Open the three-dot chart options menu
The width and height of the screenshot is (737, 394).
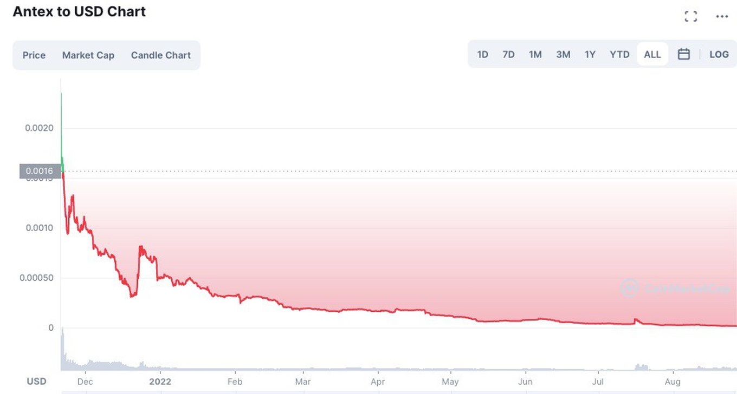click(722, 16)
